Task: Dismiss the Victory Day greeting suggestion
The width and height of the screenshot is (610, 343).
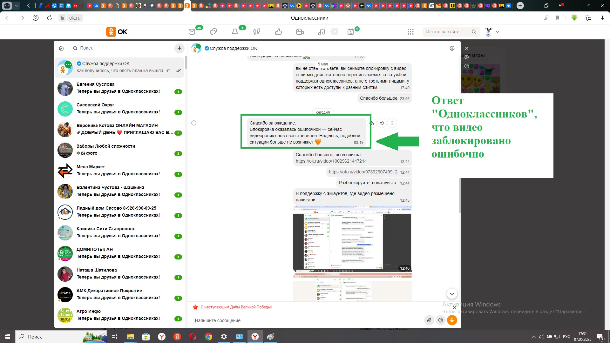Action: (455, 307)
